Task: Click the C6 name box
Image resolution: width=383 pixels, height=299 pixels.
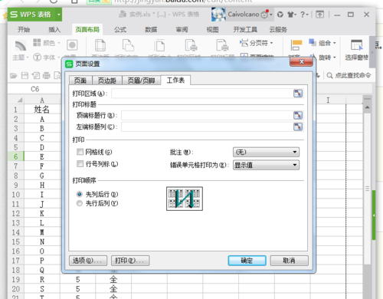Action: click(x=34, y=89)
